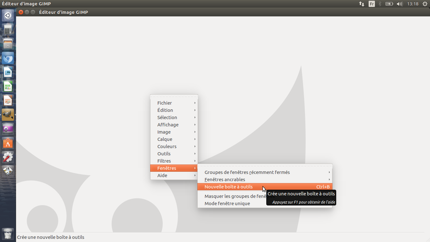Open the Image submenu
430x242 pixels.
174,132
